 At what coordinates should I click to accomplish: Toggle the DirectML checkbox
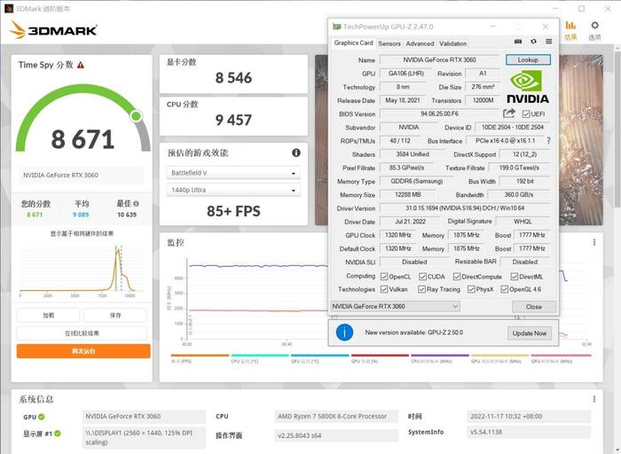(514, 277)
